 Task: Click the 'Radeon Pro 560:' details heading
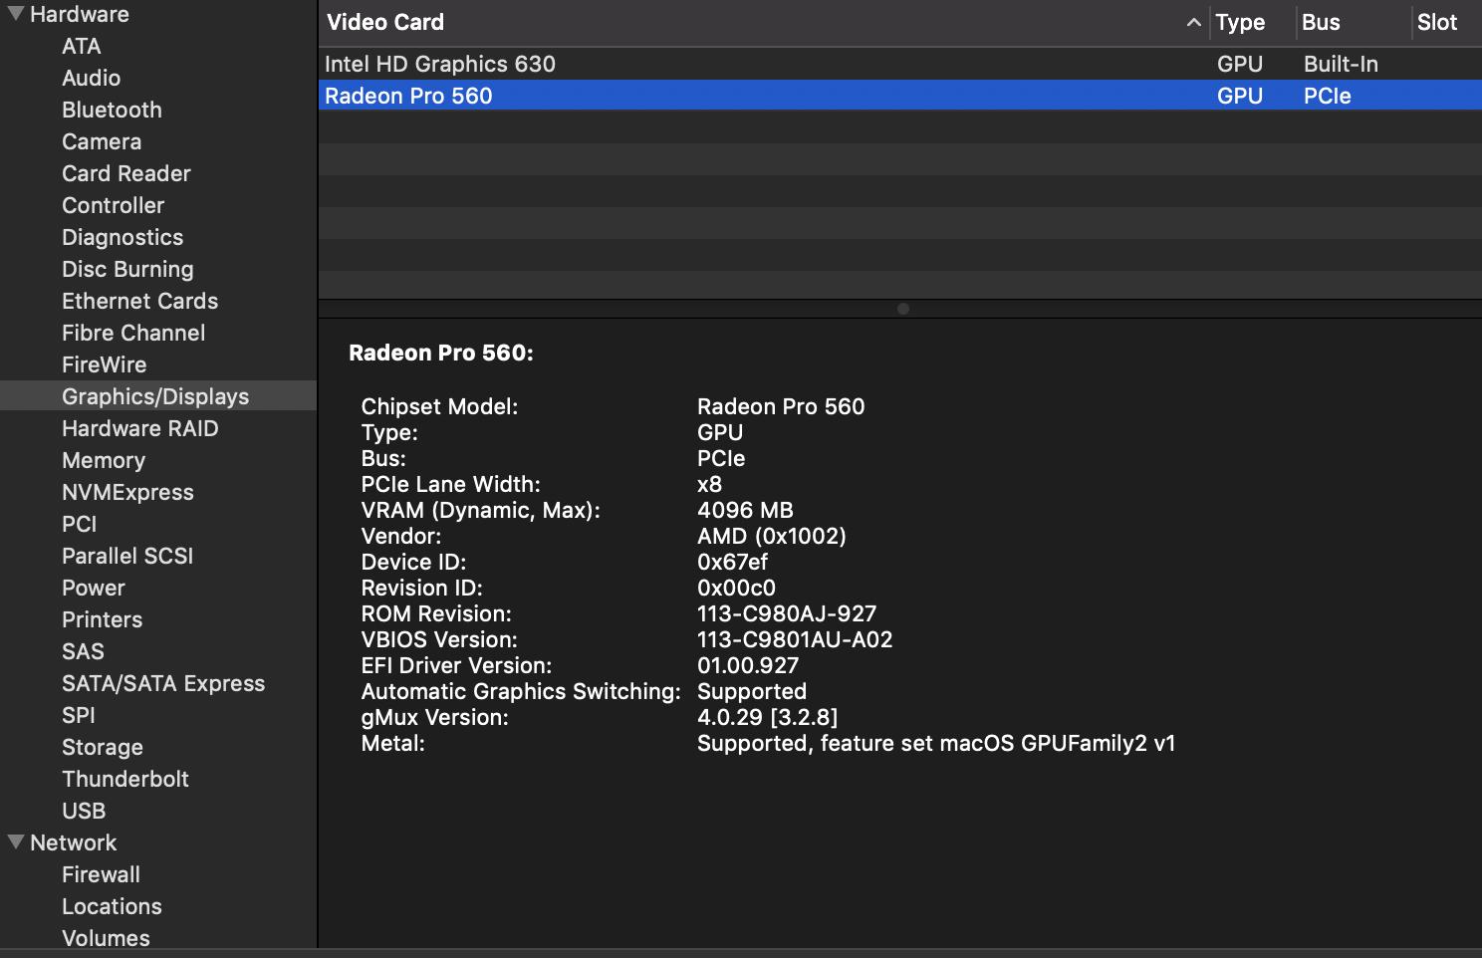441,353
